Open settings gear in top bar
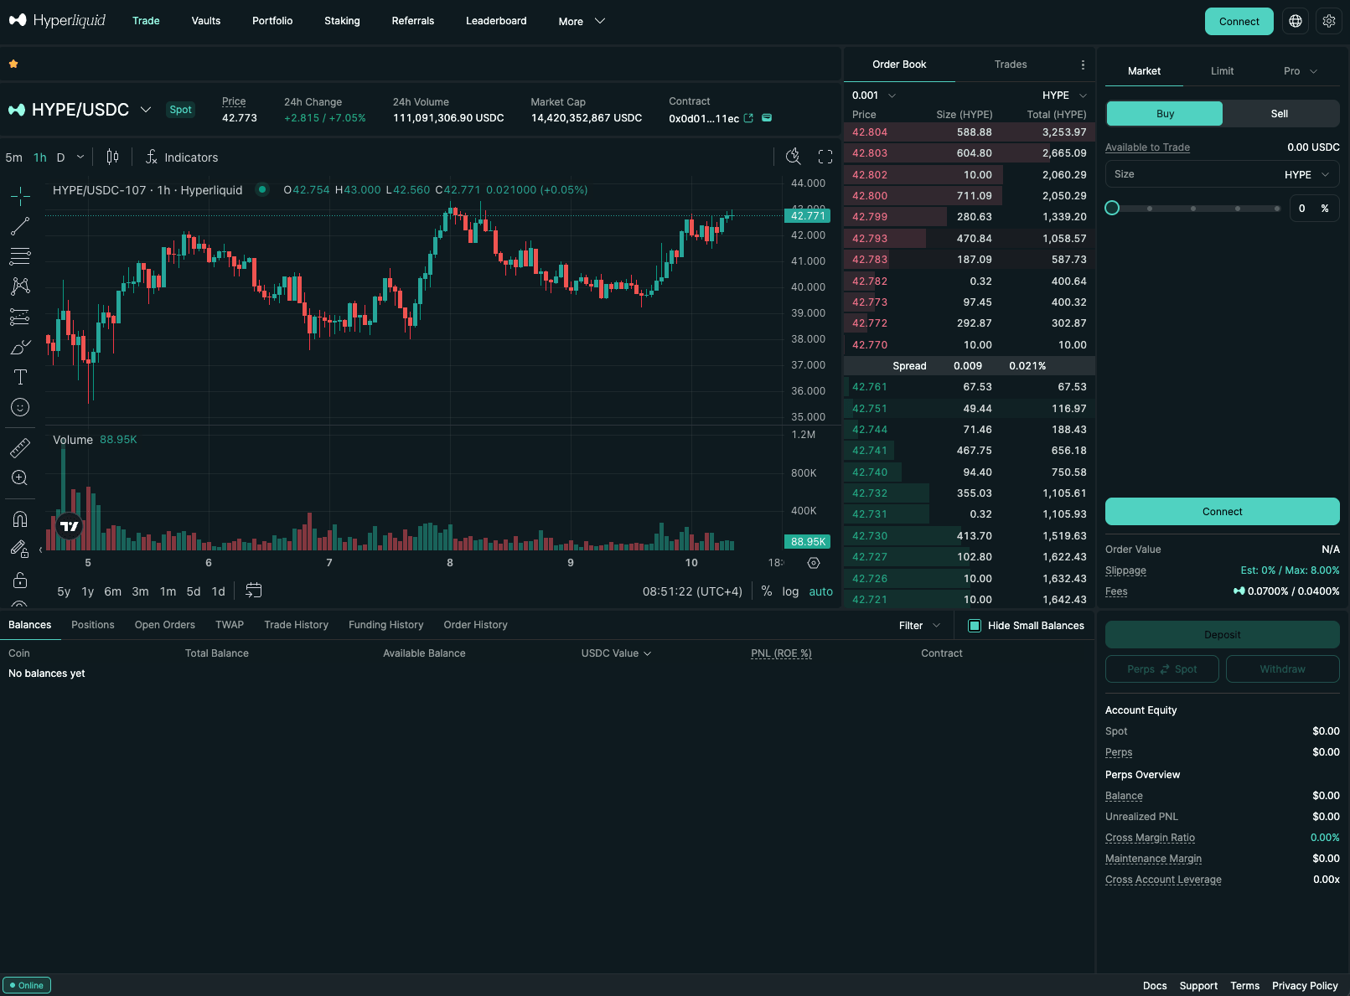This screenshot has height=996, width=1350. point(1329,22)
